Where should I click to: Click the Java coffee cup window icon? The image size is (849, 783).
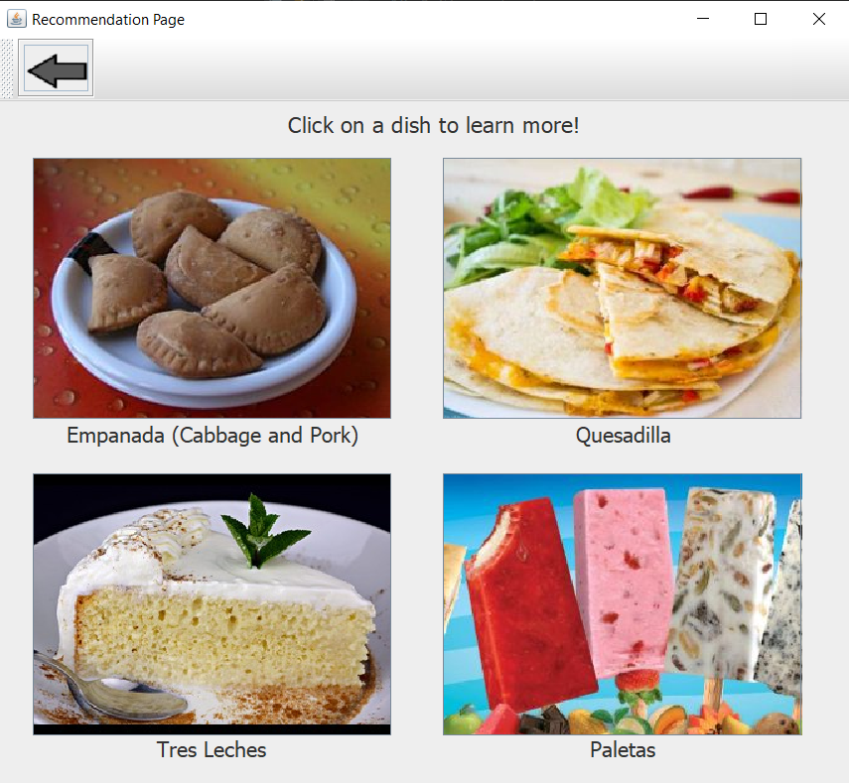pyautogui.click(x=16, y=19)
